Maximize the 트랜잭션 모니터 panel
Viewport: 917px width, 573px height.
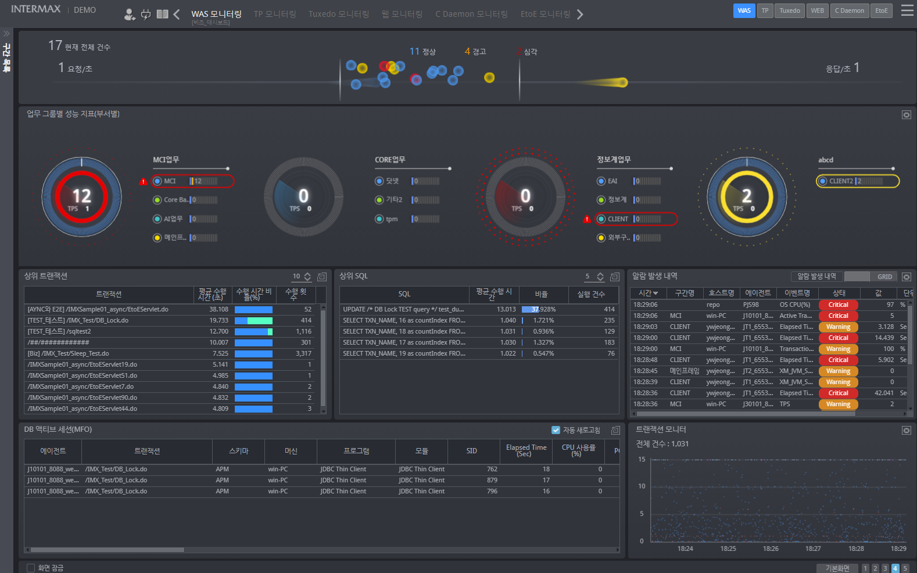tap(906, 430)
